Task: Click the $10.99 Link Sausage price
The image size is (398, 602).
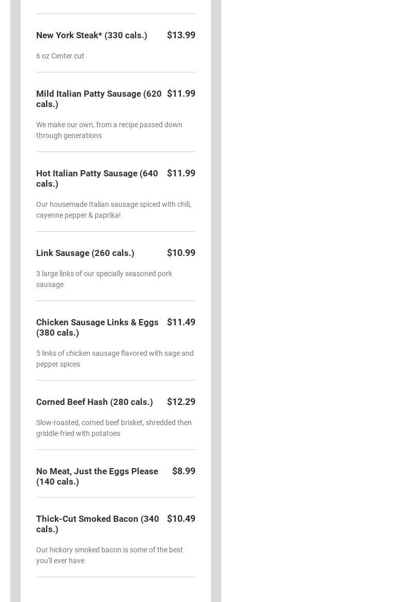Action: (181, 253)
